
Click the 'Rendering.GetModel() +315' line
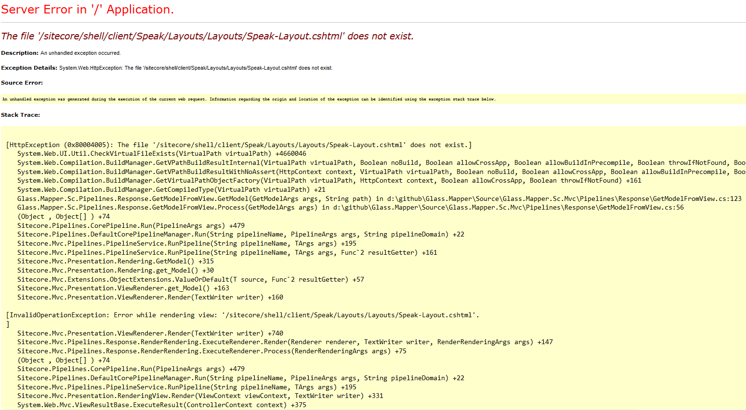point(115,261)
